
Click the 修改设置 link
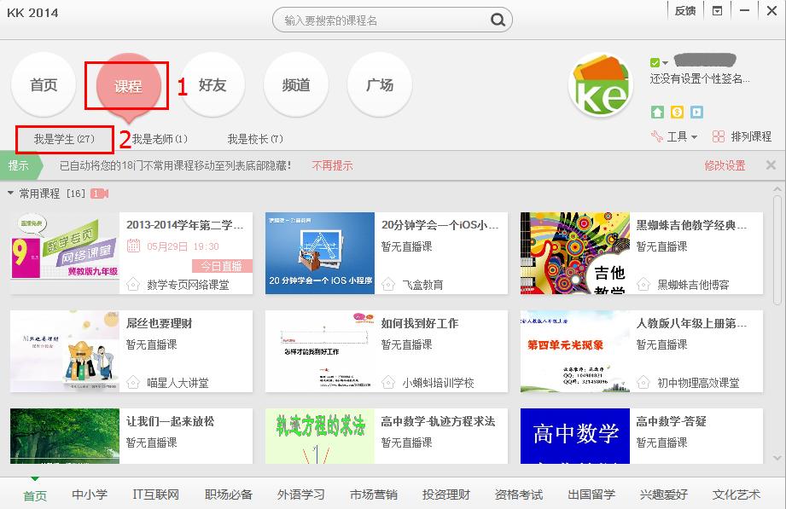coord(725,165)
